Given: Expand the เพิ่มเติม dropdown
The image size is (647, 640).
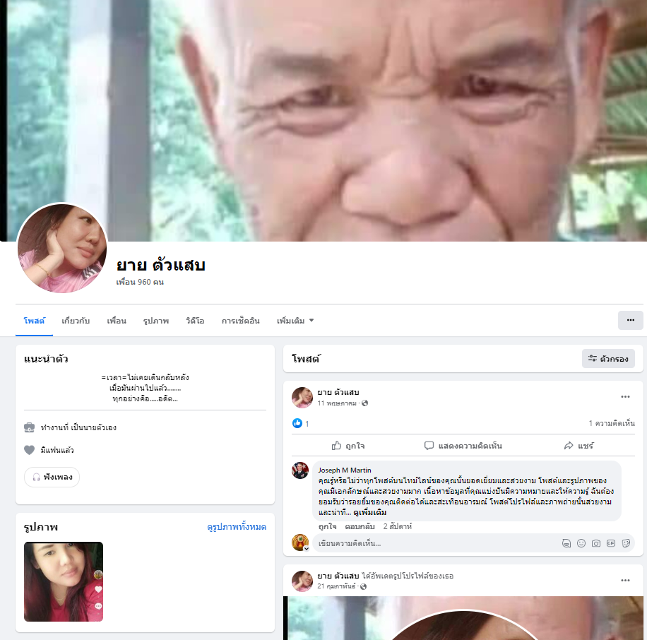Looking at the screenshot, I should point(295,321).
